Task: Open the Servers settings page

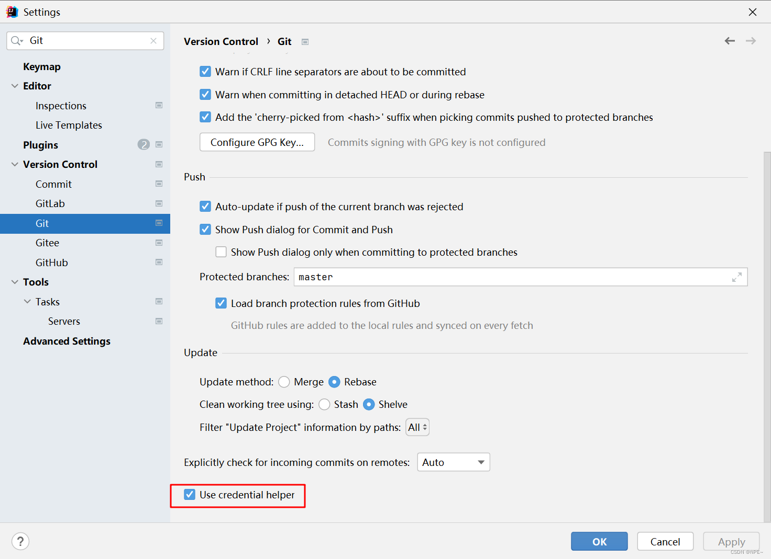Action: [64, 321]
